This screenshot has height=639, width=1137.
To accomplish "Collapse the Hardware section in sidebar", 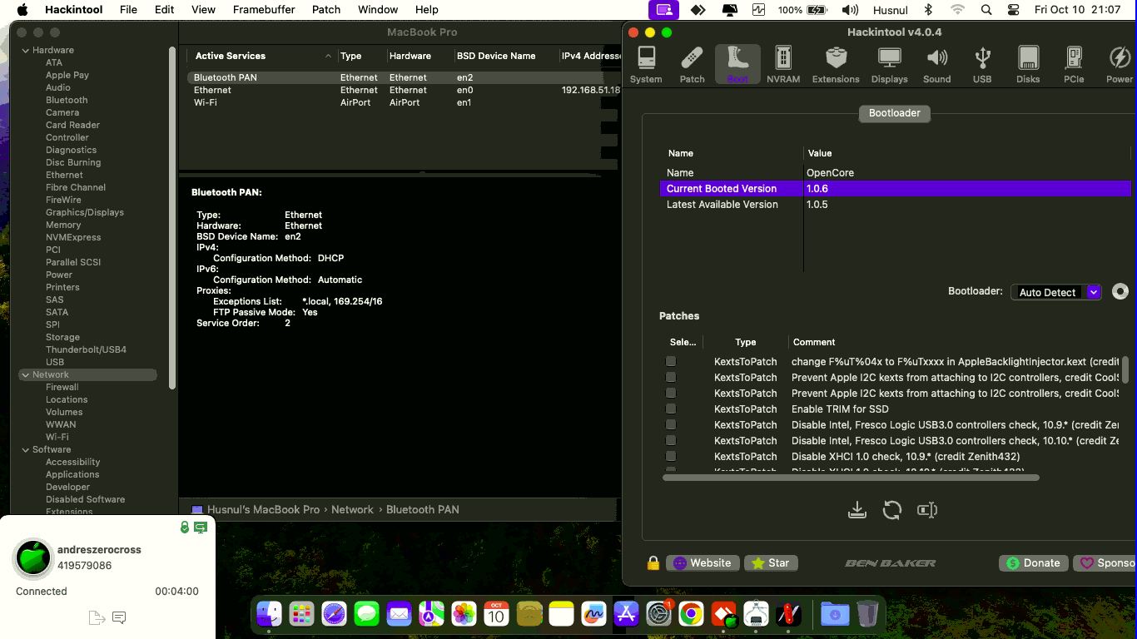I will point(25,50).
